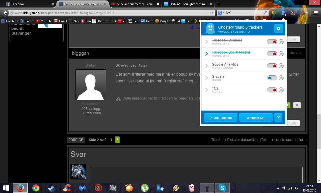Close the Facebook tab
This screenshot has height=193, width=321.
pyautogui.click(x=52, y=4)
